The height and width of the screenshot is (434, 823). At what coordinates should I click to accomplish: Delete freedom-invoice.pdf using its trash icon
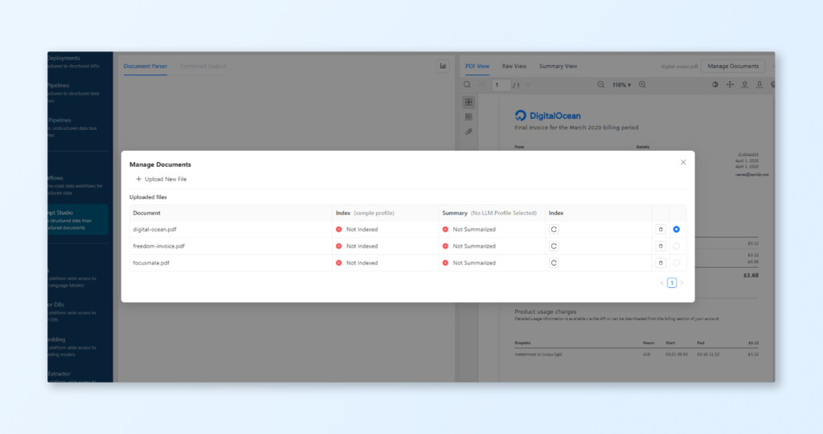(661, 246)
